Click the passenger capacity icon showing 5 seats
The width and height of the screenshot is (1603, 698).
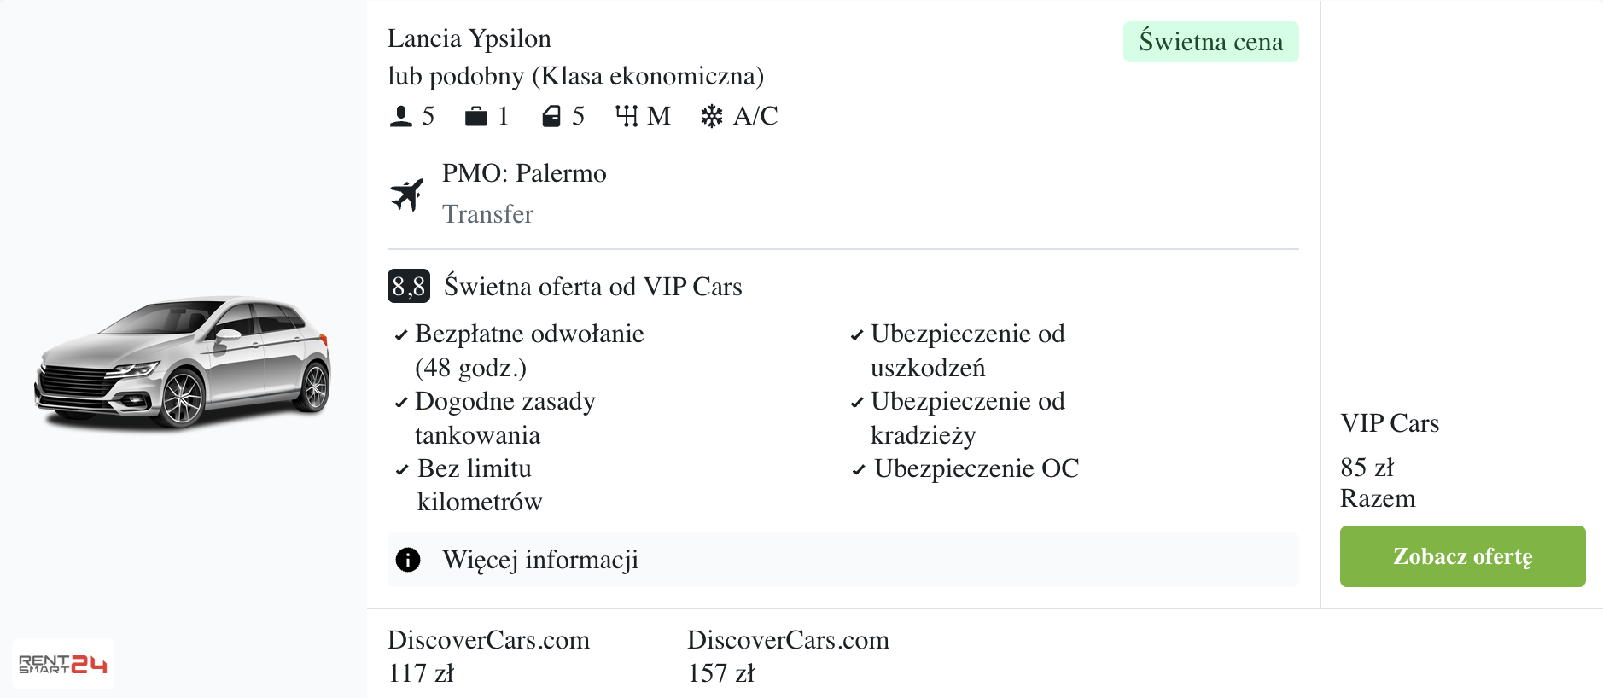click(399, 116)
